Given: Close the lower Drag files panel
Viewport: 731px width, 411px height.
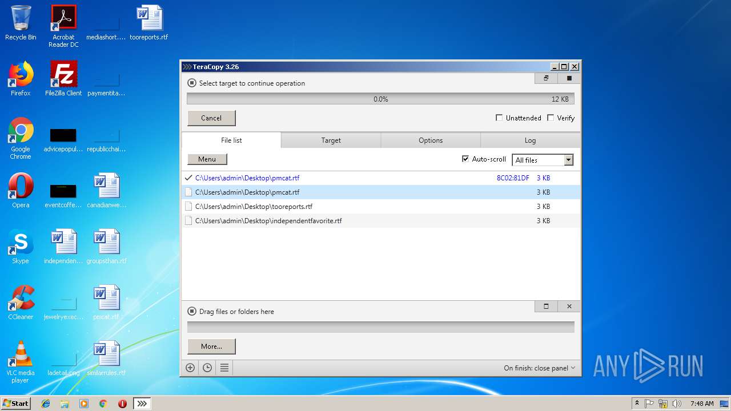Looking at the screenshot, I should click(569, 307).
